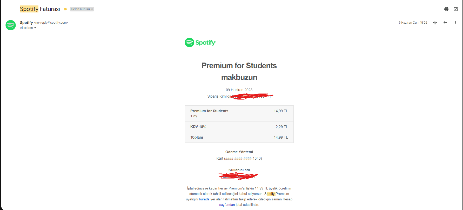The image size is (463, 210).
Task: Toggle the yellow importance marker
Action: [65, 9]
